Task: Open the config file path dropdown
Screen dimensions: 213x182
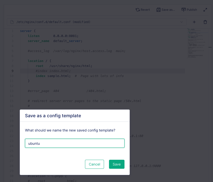Action: [97, 22]
